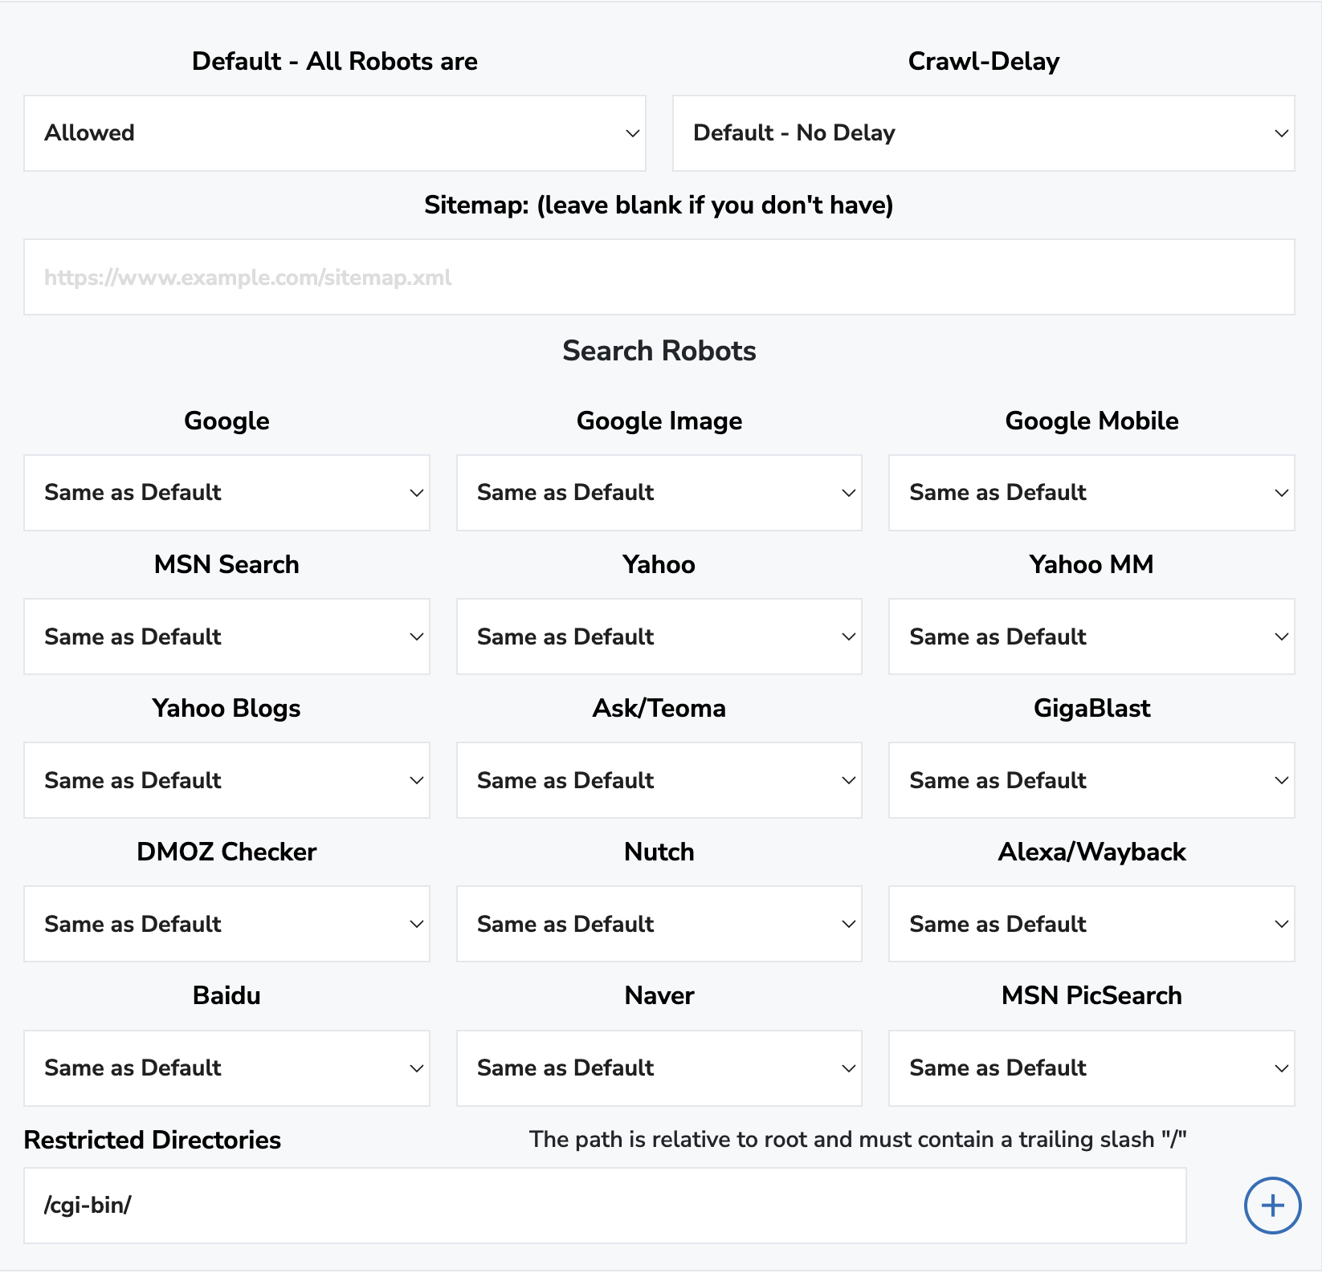Select the GigaBlast dropdown
This screenshot has height=1273, width=1322.
click(1091, 780)
